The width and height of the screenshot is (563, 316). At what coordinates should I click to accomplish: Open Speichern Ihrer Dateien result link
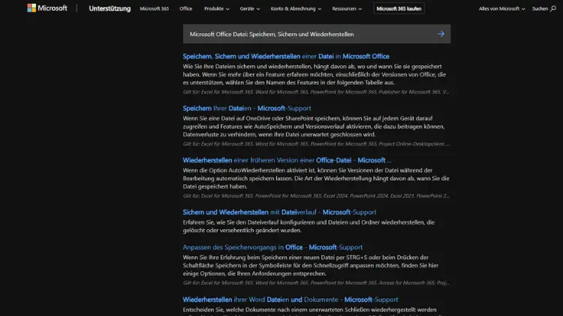[247, 108]
